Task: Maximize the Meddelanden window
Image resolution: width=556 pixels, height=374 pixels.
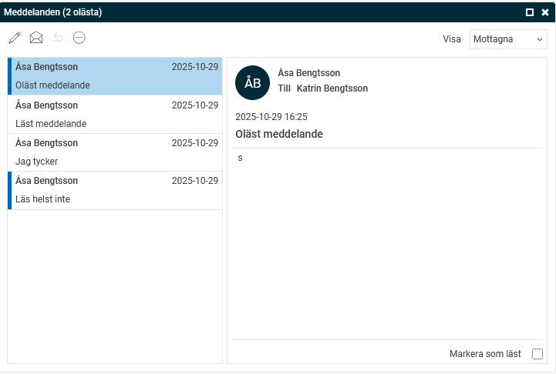Action: point(530,12)
